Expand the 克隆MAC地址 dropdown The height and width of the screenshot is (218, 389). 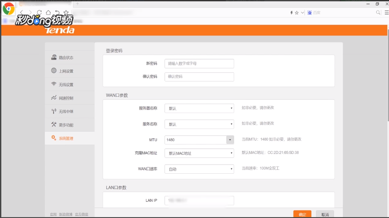coord(199,154)
